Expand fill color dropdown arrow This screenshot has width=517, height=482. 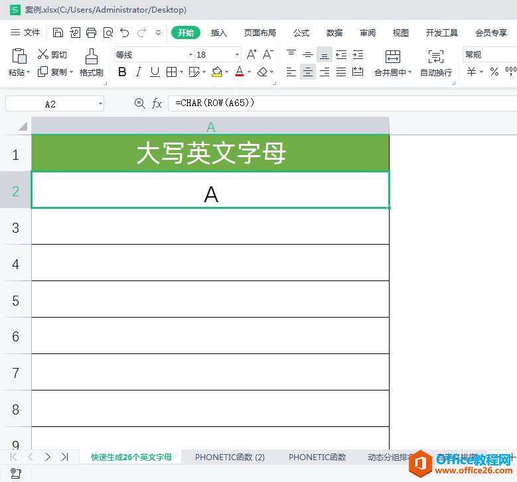[226, 72]
